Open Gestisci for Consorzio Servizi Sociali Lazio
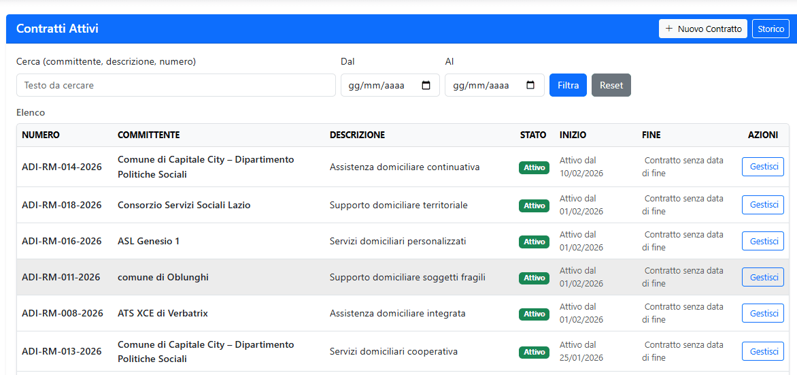The image size is (797, 375). tap(762, 205)
